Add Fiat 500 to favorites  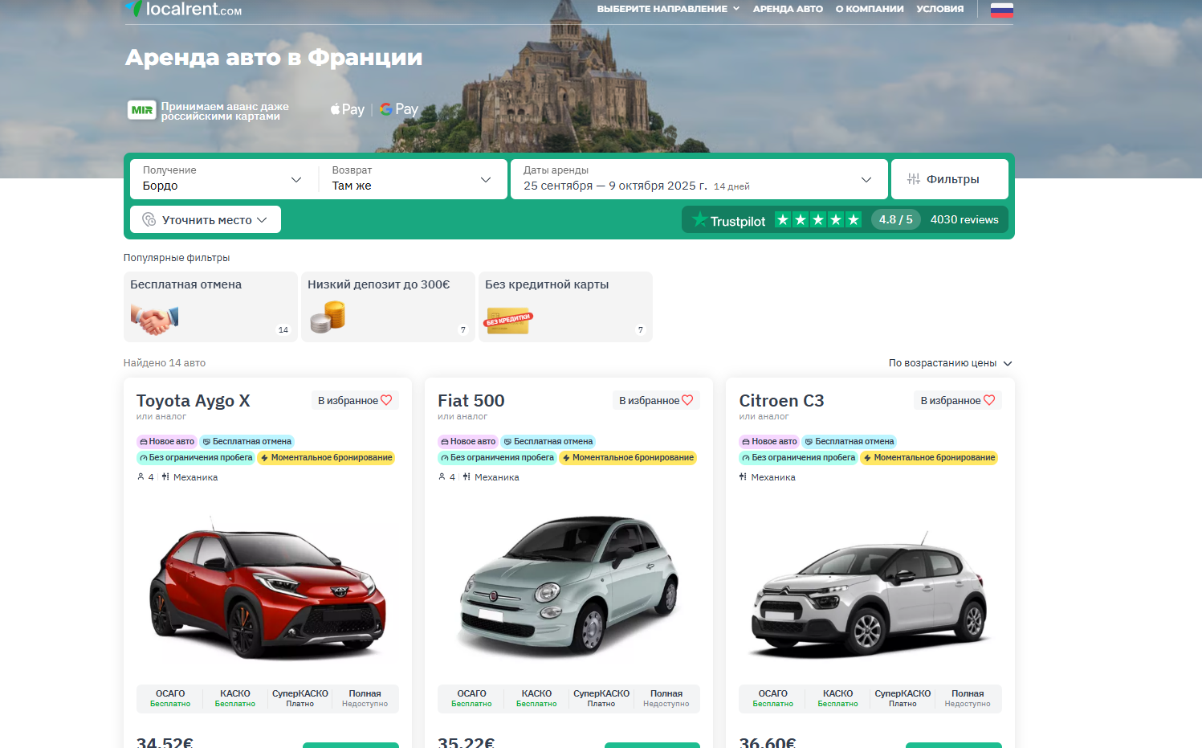click(x=656, y=400)
